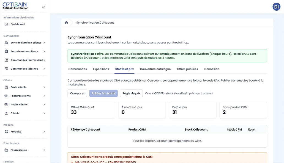
Task: Click the Dashboard pie chart icon
Action: (6, 24)
